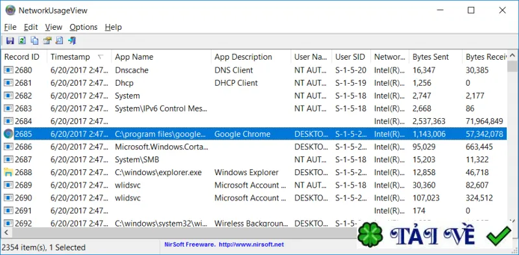Sort by the App Description column header
Screen dimensions: 519x255
click(251, 57)
